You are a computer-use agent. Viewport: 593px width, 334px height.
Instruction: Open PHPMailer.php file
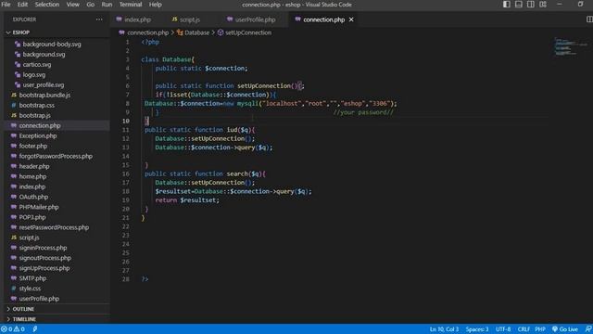(x=39, y=207)
